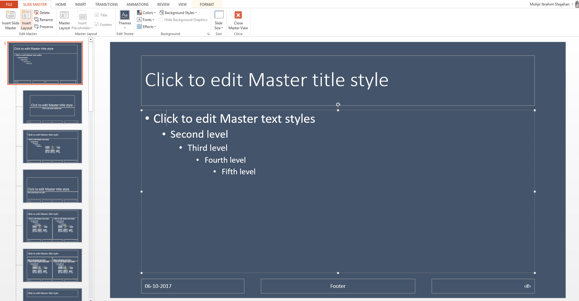
Task: Click the Master title style placeholder
Action: point(338,80)
